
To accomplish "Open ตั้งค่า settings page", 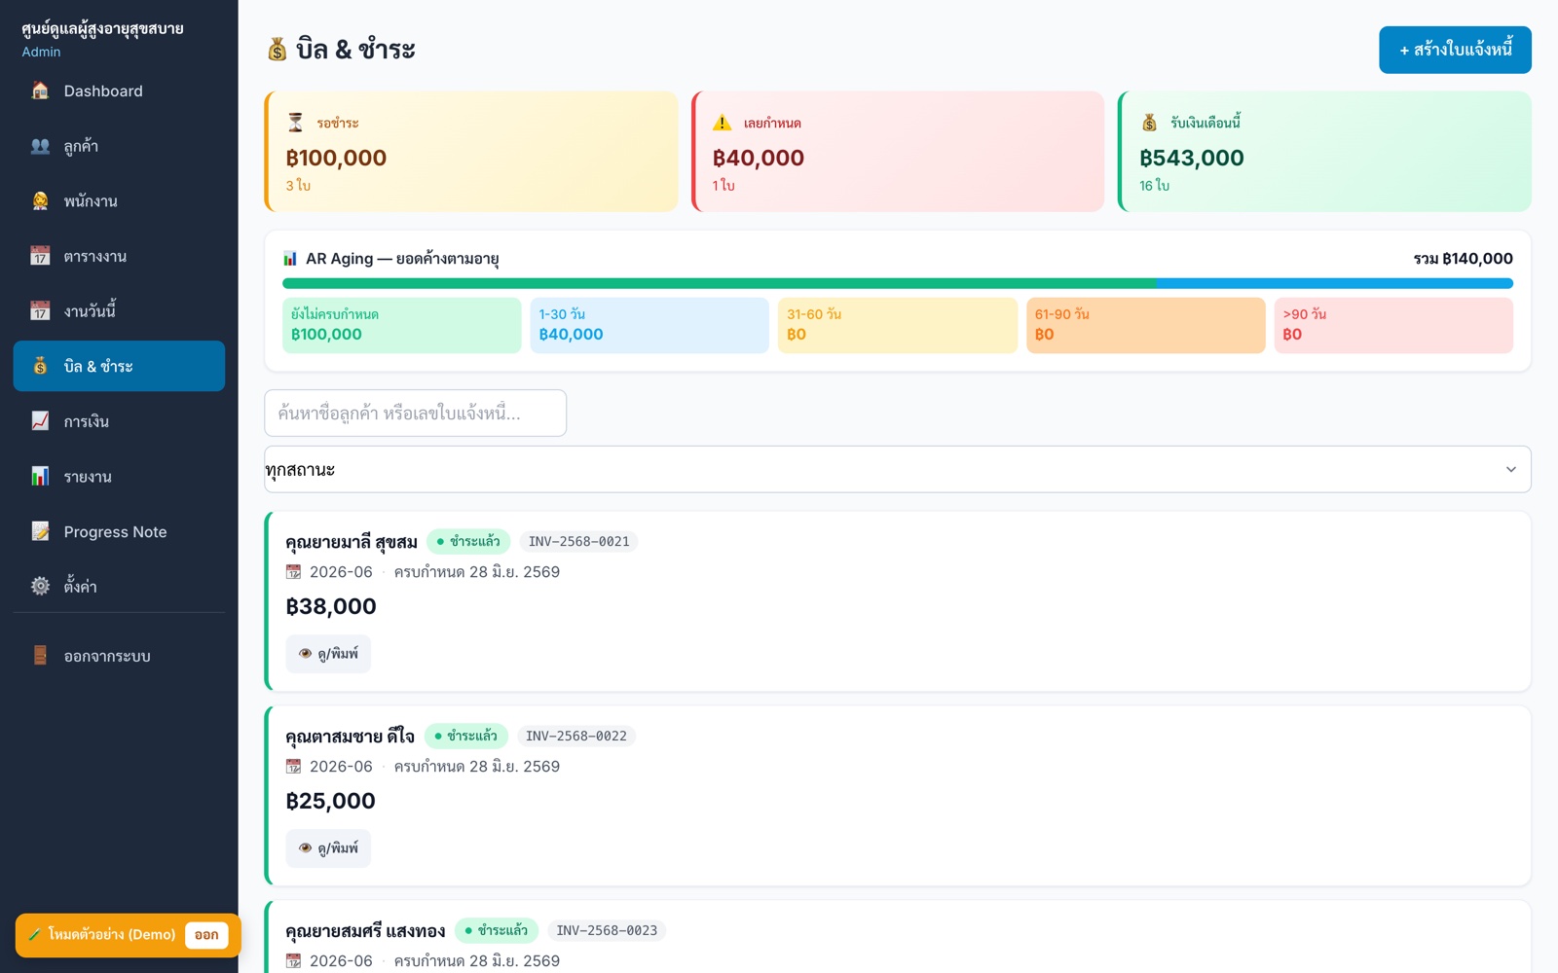I will coord(119,586).
